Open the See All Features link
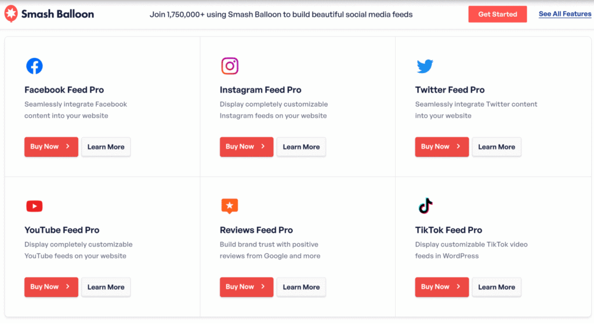The width and height of the screenshot is (594, 324). click(x=564, y=14)
